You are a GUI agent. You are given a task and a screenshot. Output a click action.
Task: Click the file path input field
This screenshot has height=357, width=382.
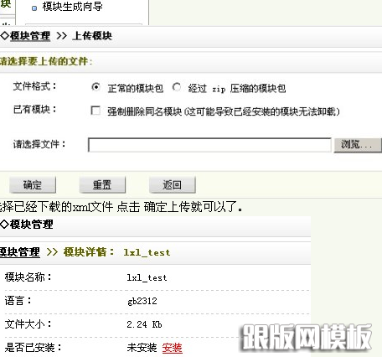click(209, 145)
